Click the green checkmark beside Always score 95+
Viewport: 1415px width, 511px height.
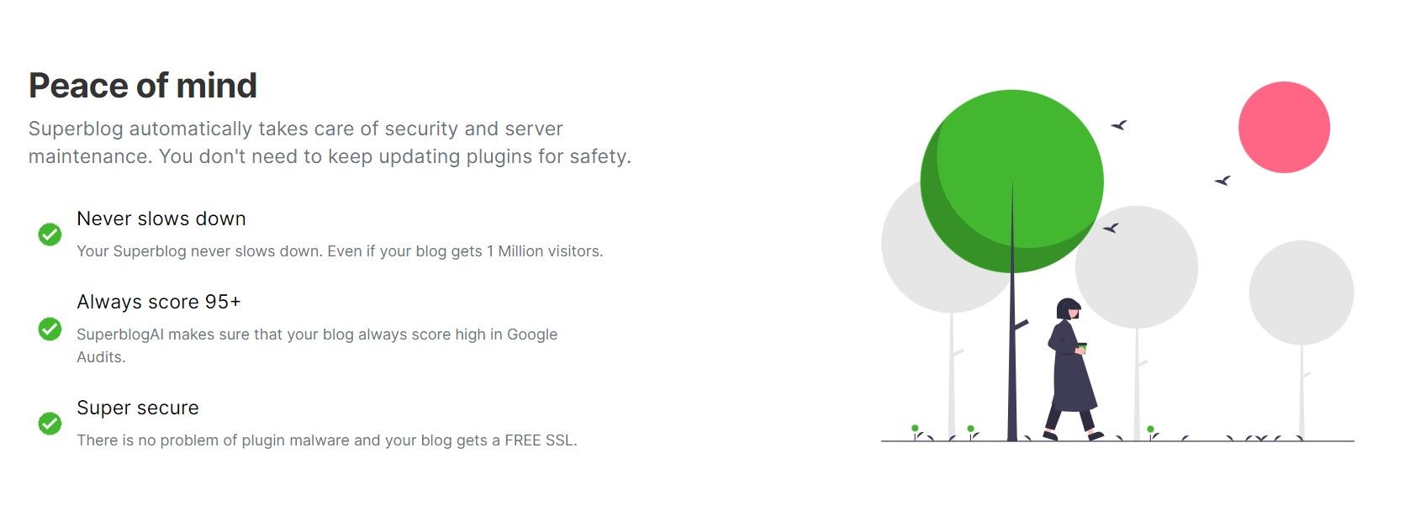click(50, 329)
